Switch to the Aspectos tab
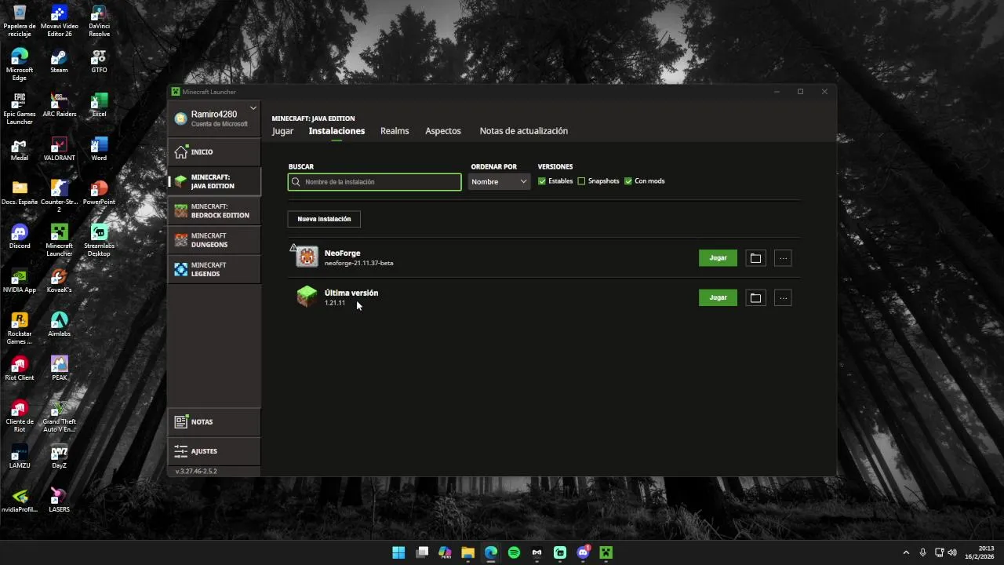 tap(443, 131)
